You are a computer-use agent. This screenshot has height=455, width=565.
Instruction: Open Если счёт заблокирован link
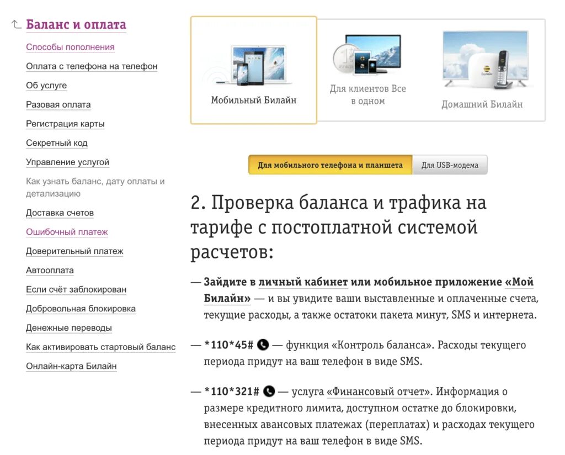point(76,289)
